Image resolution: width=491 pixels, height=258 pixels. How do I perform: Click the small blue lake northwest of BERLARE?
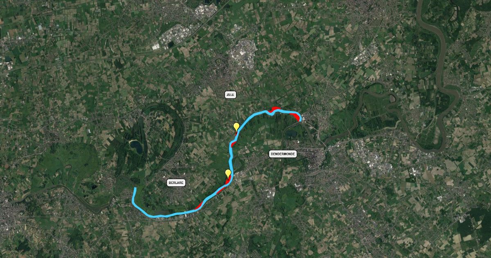136,146
